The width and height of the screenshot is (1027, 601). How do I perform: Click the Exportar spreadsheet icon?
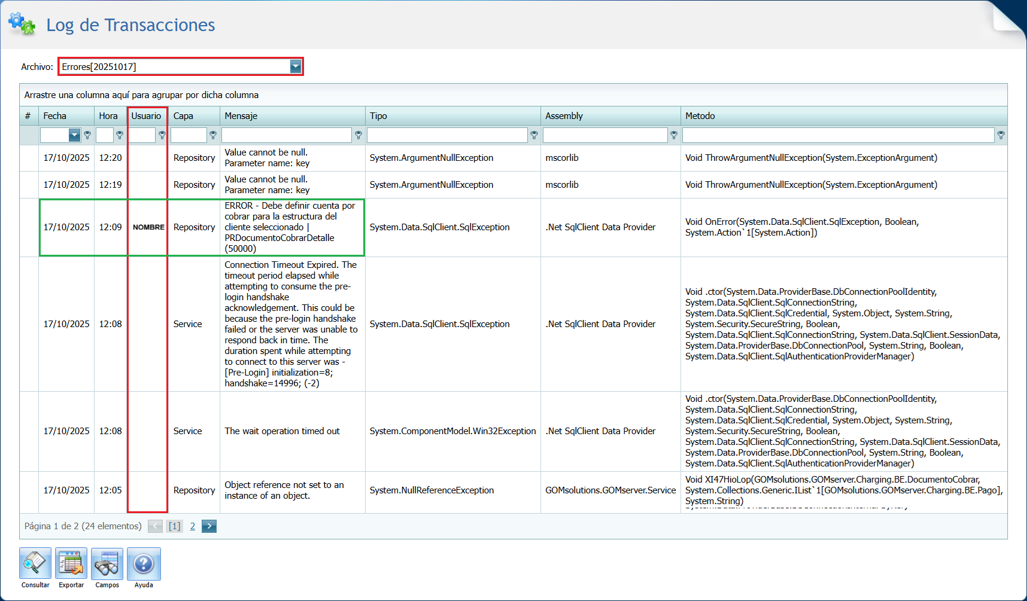tap(71, 563)
